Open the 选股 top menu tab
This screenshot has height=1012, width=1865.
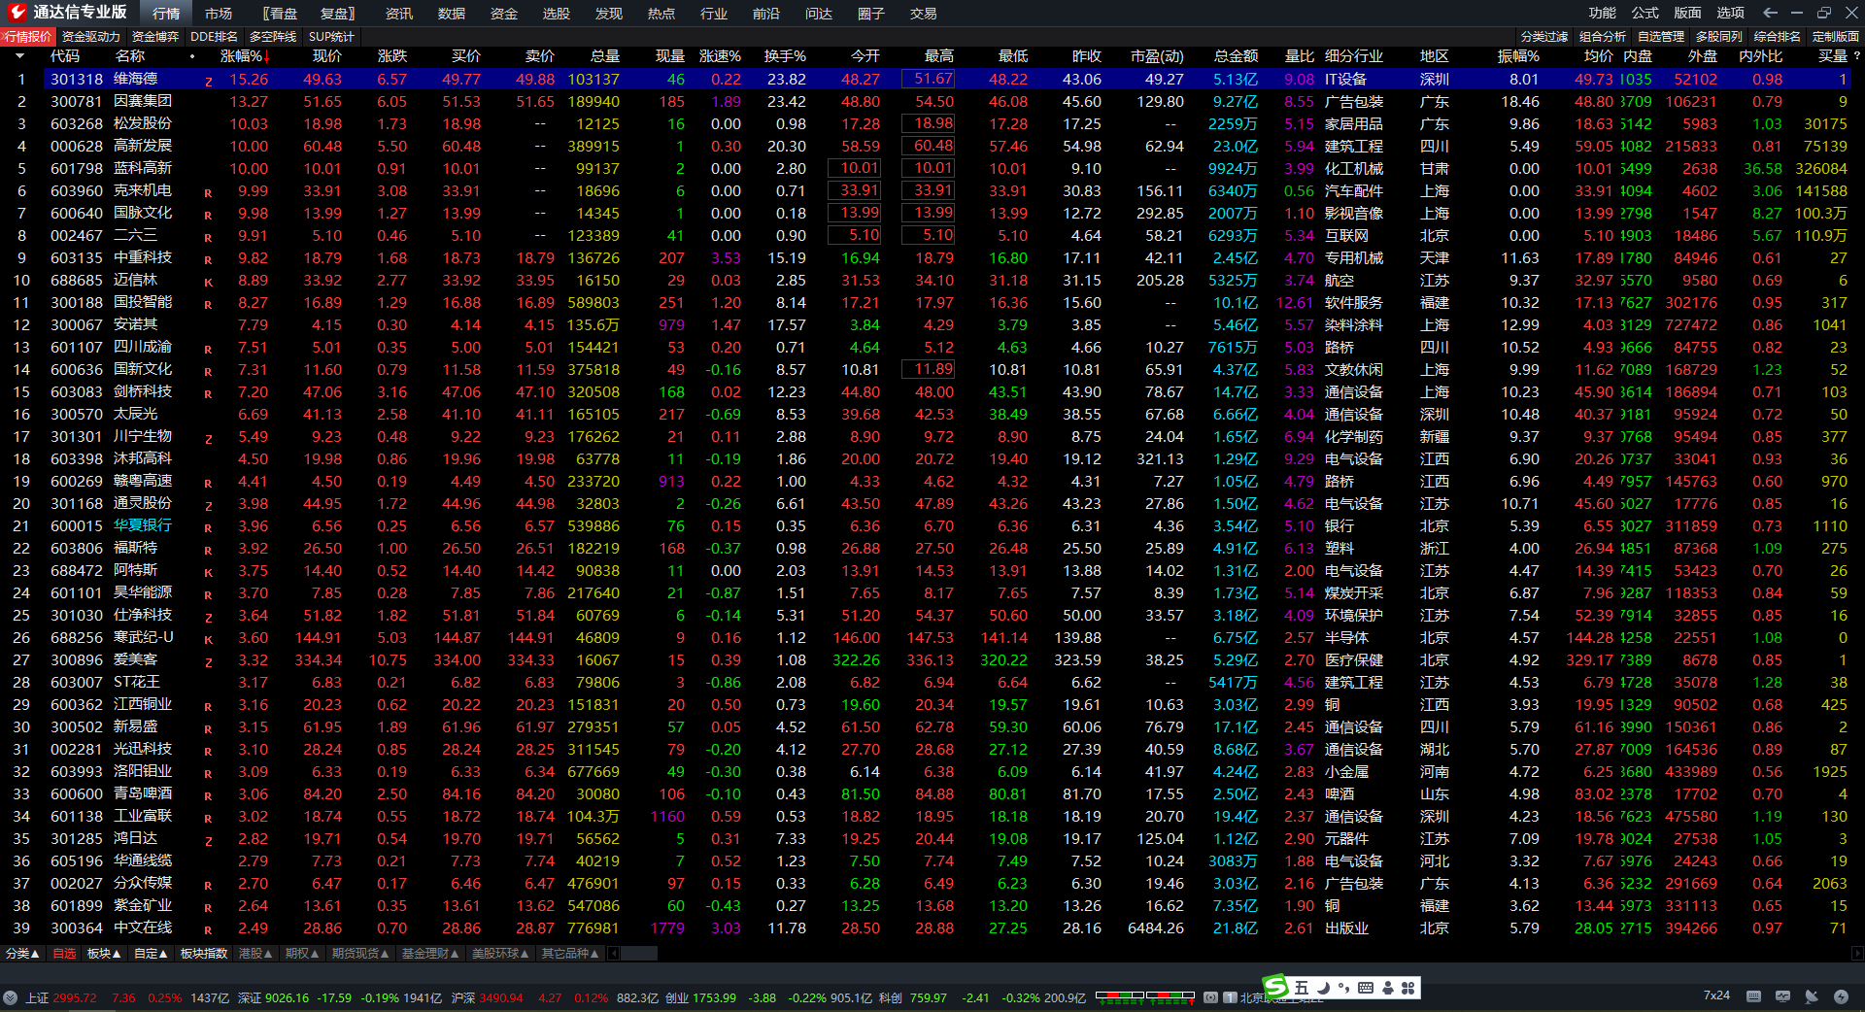(x=557, y=14)
